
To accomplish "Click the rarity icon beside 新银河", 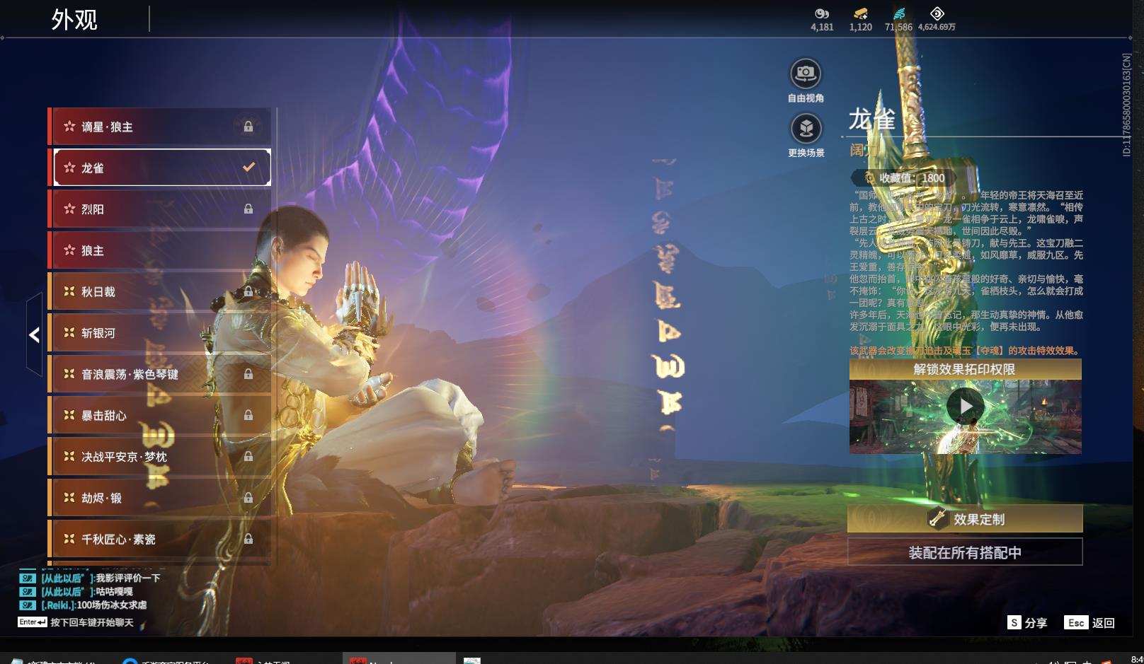I will [x=69, y=332].
